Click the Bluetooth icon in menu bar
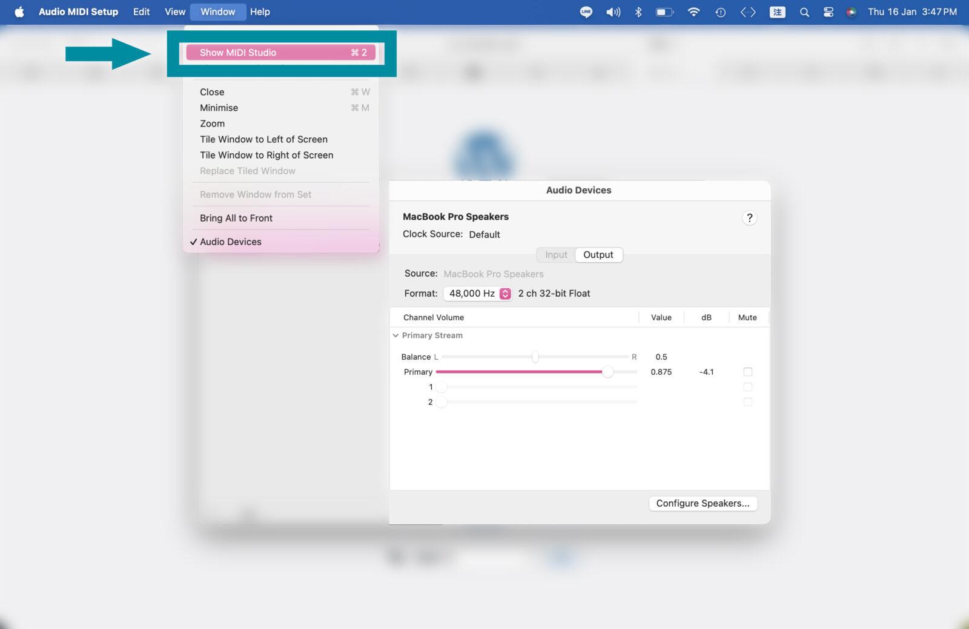 (x=638, y=12)
